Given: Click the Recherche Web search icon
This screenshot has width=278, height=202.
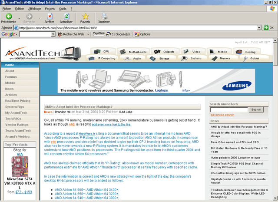Looking at the screenshot, I should point(60,34).
